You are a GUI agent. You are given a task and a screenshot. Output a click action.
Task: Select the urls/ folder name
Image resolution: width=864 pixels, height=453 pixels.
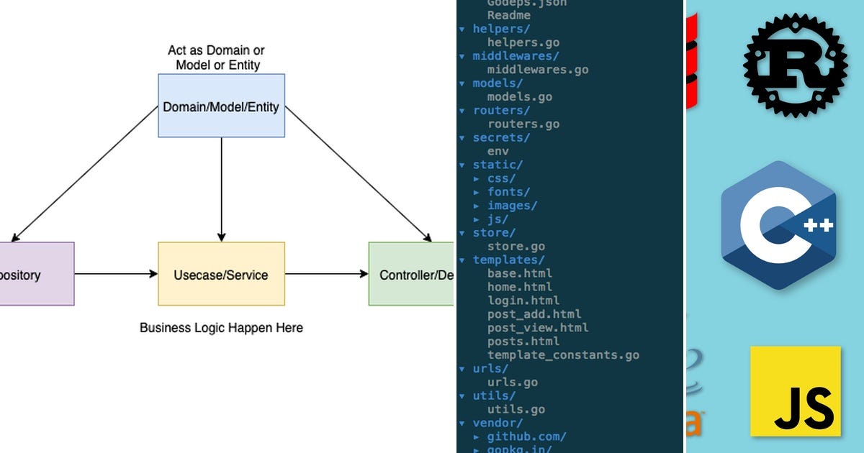tap(491, 369)
